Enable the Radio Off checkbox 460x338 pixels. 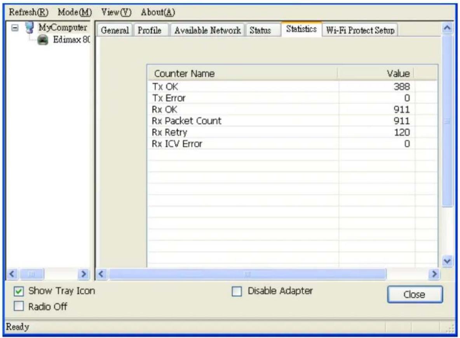click(x=19, y=306)
